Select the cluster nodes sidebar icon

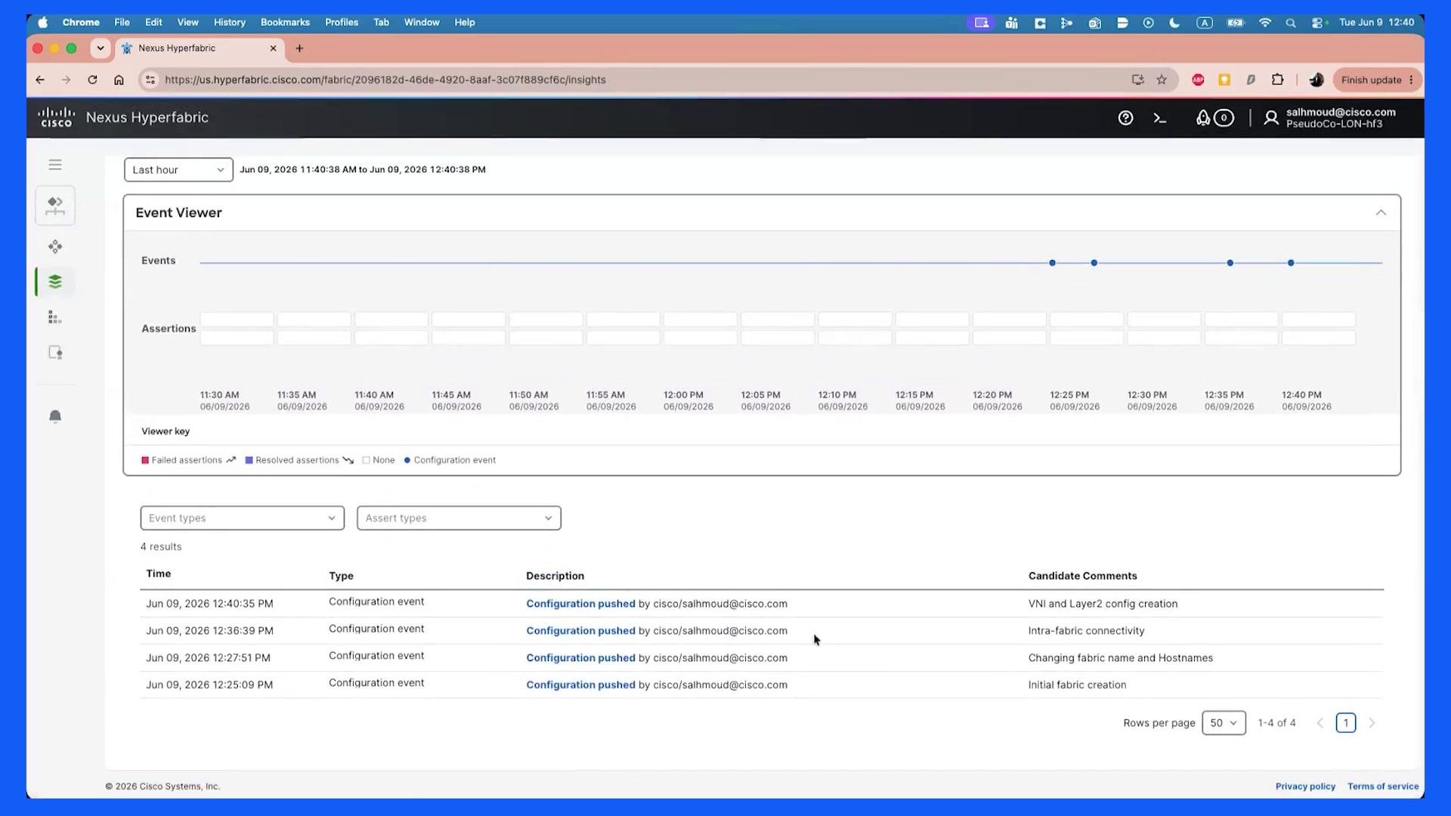point(55,246)
